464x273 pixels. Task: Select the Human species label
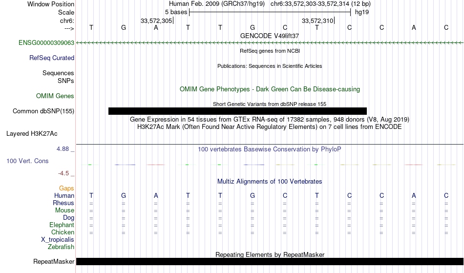coord(64,195)
